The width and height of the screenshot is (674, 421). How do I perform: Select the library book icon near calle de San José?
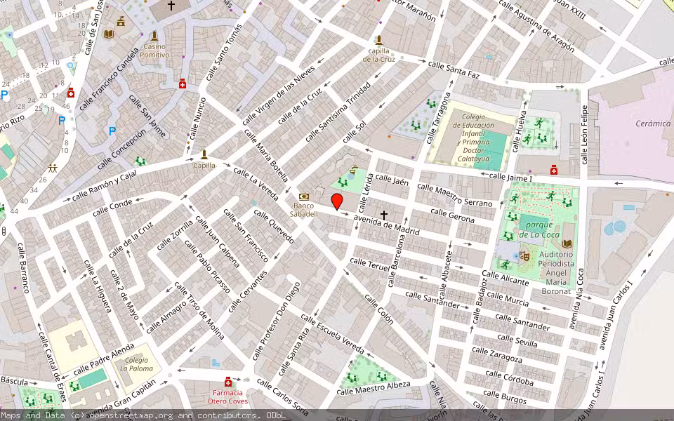coord(109,34)
